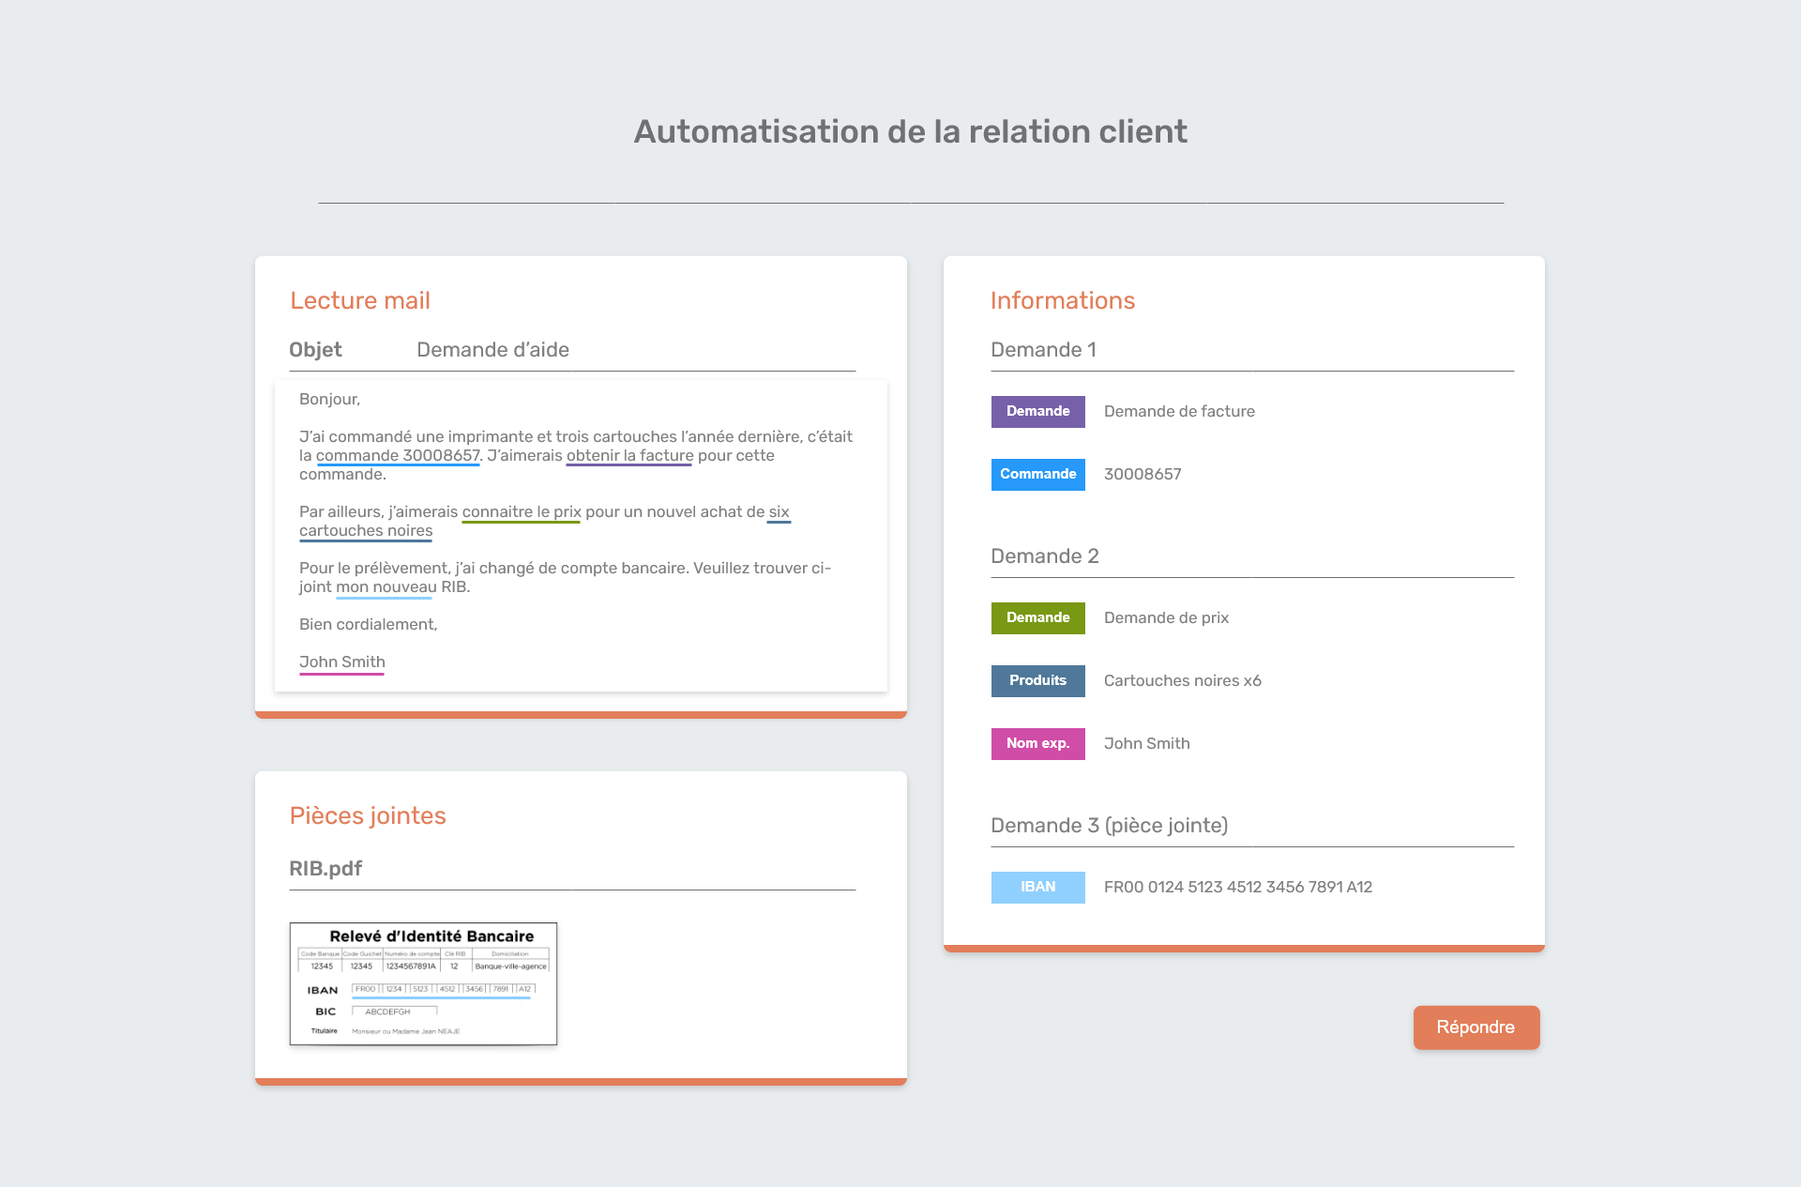Click the John Smith signature in mail
The width and height of the screenshot is (1801, 1187).
(x=341, y=662)
